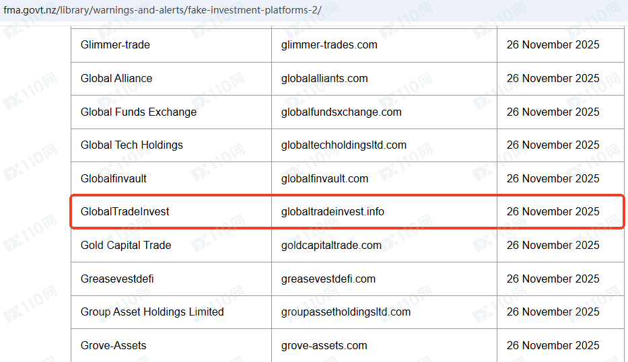Click the date in the GlobalTradeInvest row
The height and width of the screenshot is (362, 628).
553,211
